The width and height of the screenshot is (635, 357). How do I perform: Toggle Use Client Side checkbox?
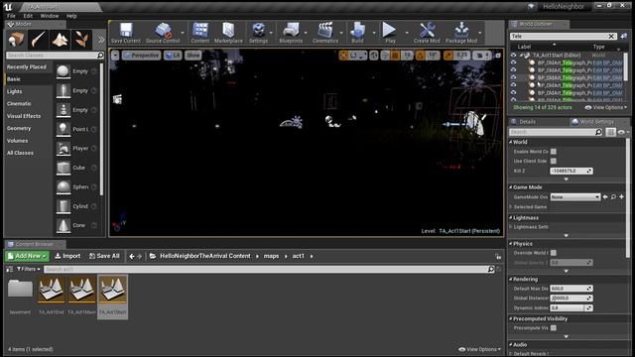[x=554, y=161]
